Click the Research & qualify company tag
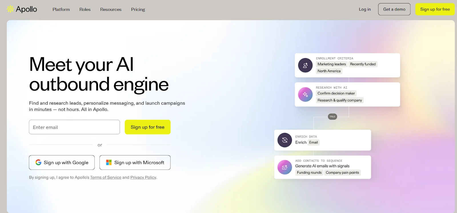This screenshot has width=457, height=213. tap(340, 100)
